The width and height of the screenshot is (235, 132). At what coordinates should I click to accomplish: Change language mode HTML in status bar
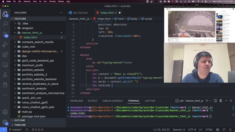click(209, 129)
